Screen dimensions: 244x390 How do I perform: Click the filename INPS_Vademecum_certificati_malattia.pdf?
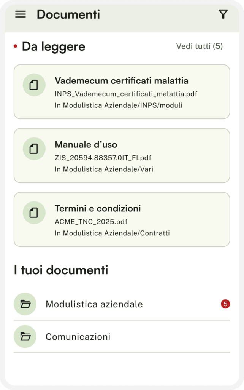126,94
